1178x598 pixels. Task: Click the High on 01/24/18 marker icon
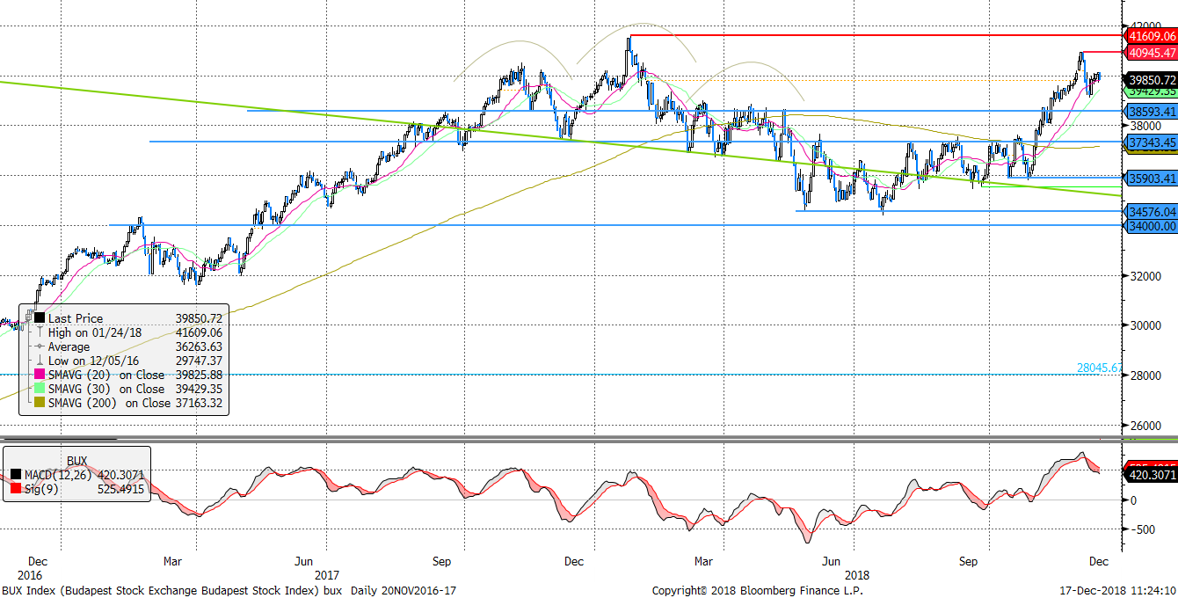(40, 333)
